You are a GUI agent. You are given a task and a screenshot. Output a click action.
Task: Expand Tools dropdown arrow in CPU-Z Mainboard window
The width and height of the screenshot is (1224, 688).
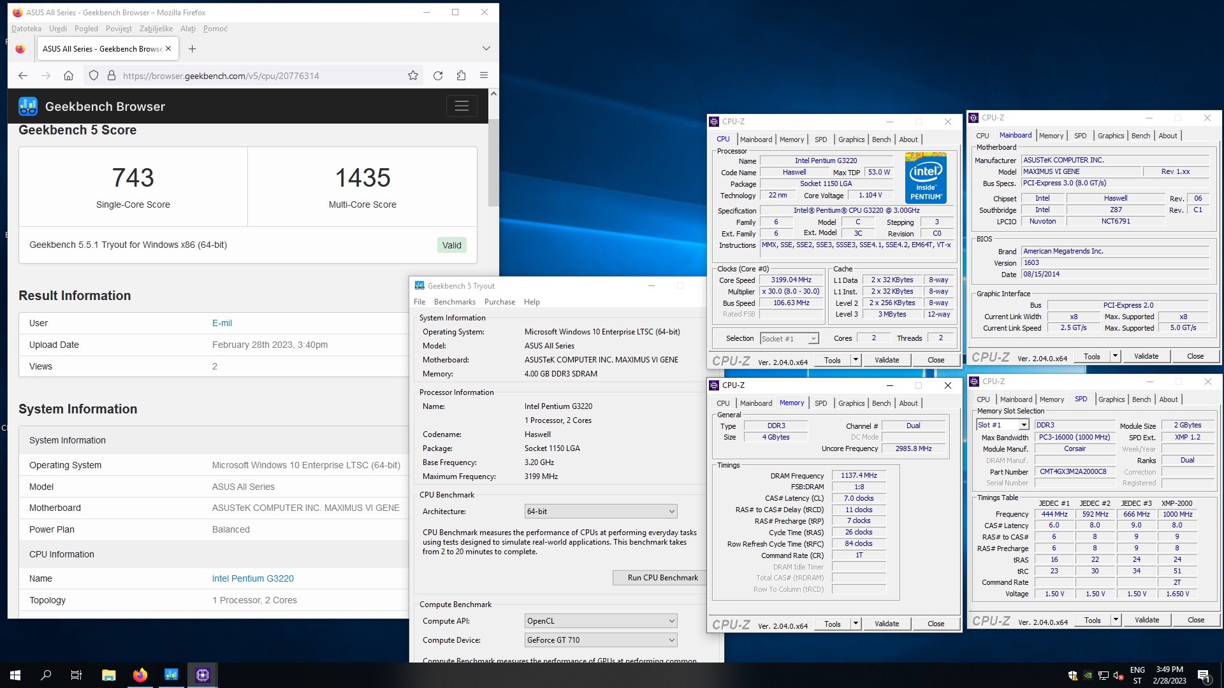click(x=1115, y=357)
